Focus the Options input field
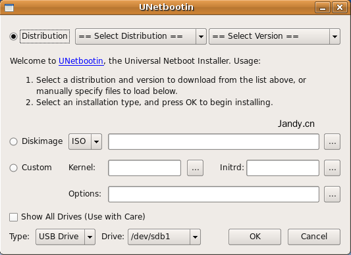Image resolution: width=351 pixels, height=255 pixels. click(x=213, y=195)
